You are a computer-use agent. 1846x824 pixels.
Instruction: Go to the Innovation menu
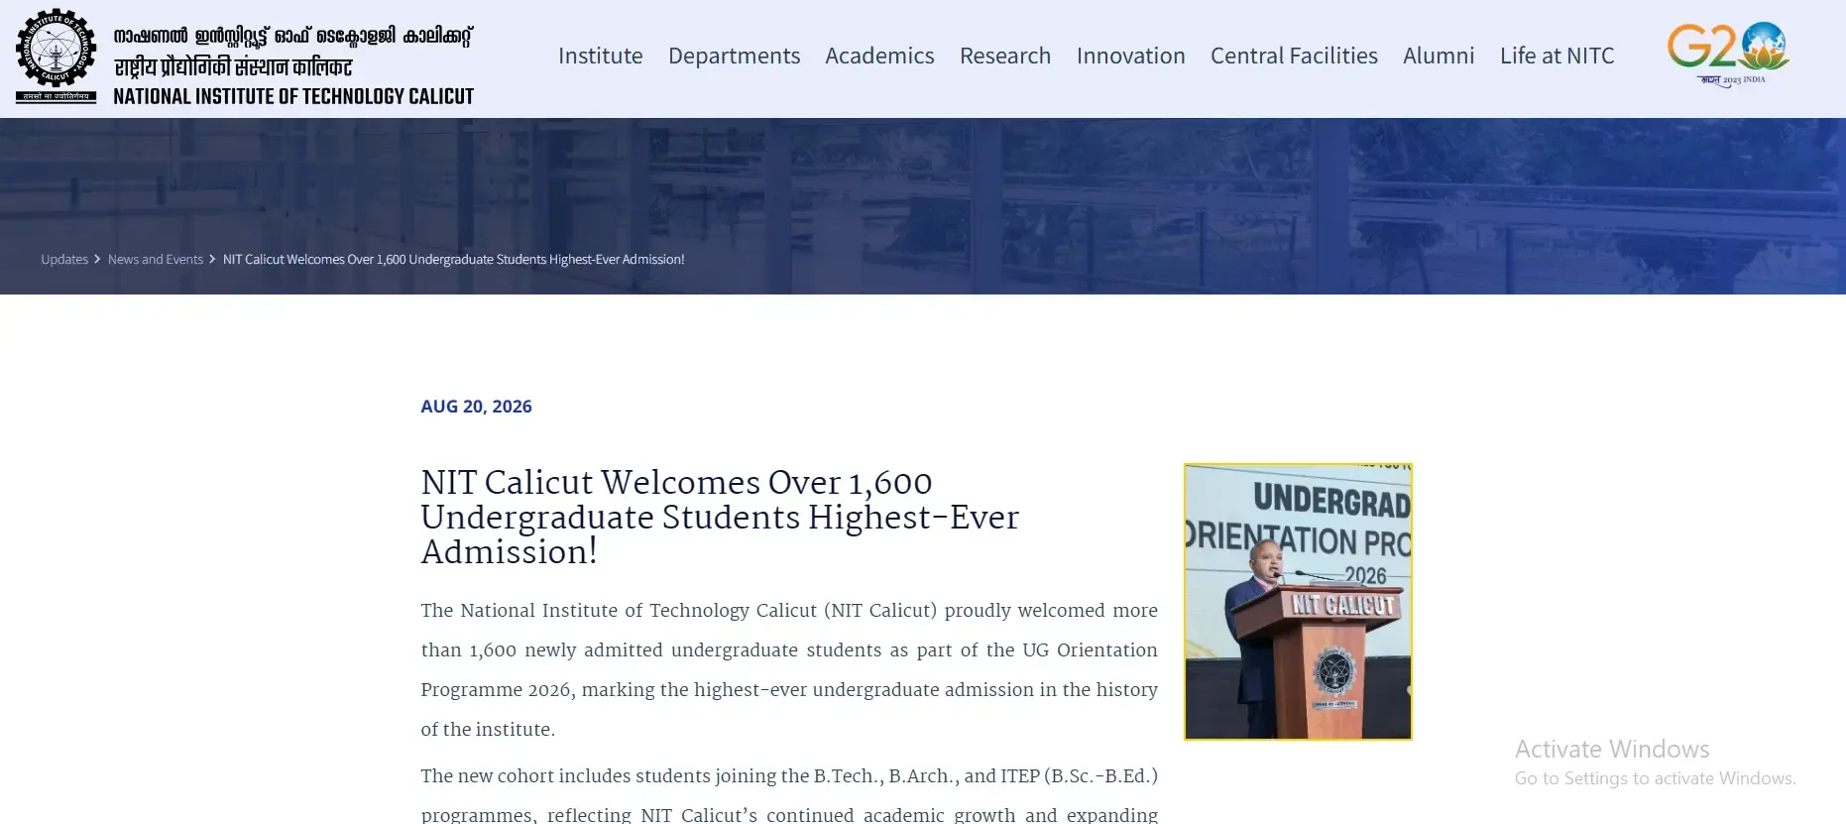pos(1131,56)
